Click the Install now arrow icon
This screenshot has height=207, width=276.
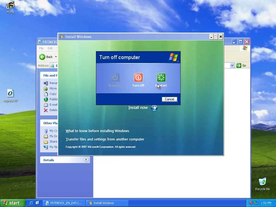click(154, 108)
